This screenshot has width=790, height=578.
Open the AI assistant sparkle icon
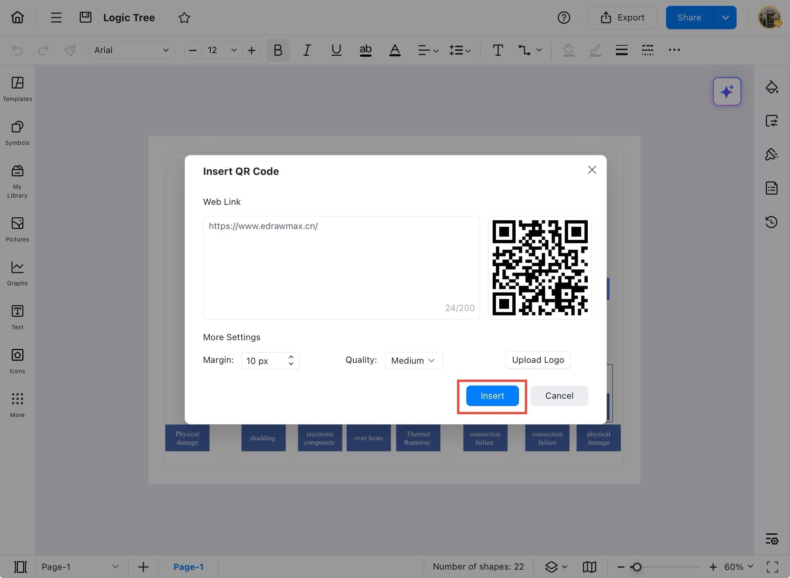click(x=727, y=91)
